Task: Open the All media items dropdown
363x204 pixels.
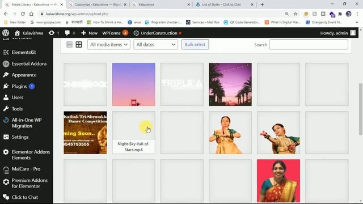Action: tap(109, 44)
